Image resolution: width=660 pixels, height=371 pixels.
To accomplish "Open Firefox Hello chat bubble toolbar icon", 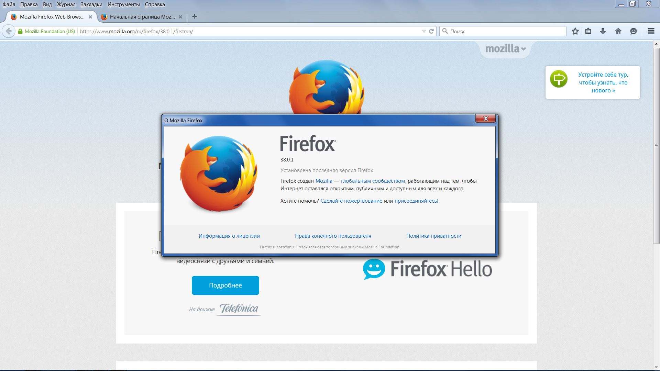I will (634, 31).
